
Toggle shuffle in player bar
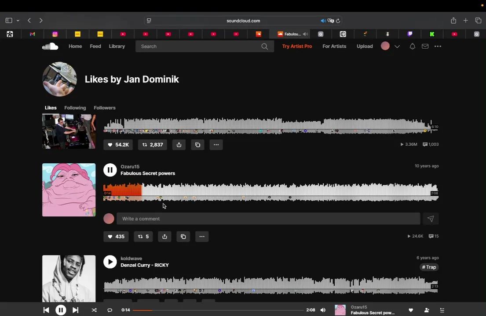coord(94,310)
